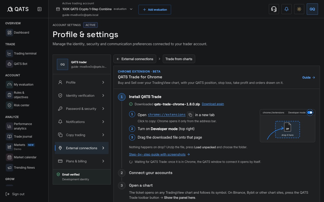Screen dimensions: 324x202
Task: Open GQ user avatar menu
Action: [x=312, y=9]
